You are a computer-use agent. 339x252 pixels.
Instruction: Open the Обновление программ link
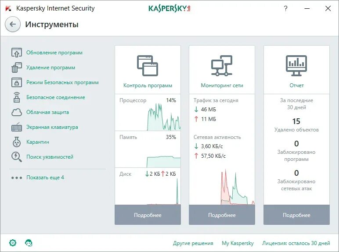pyautogui.click(x=54, y=53)
